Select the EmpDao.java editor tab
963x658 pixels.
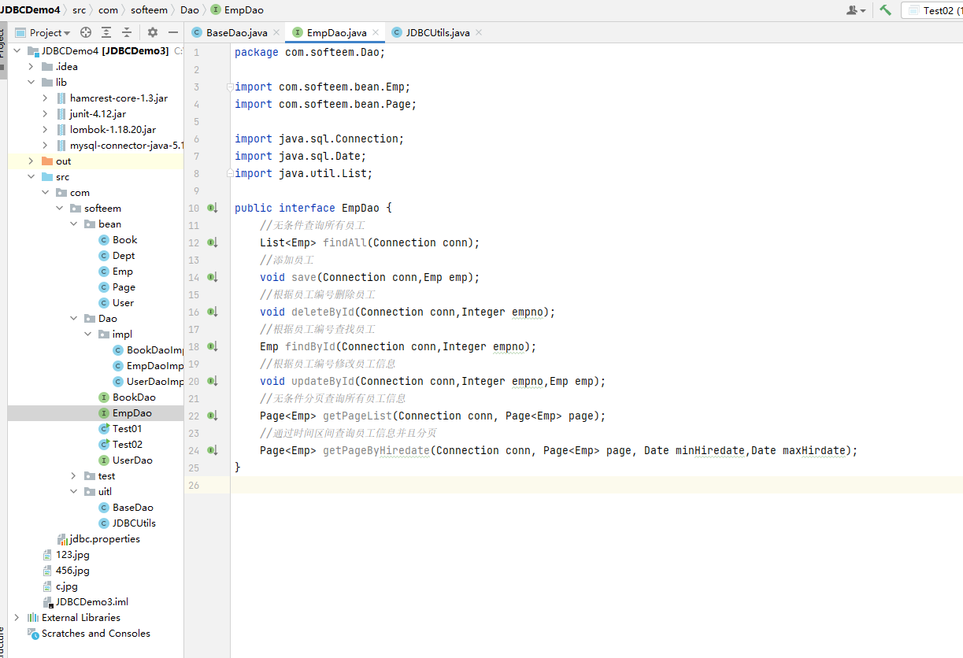coord(335,33)
